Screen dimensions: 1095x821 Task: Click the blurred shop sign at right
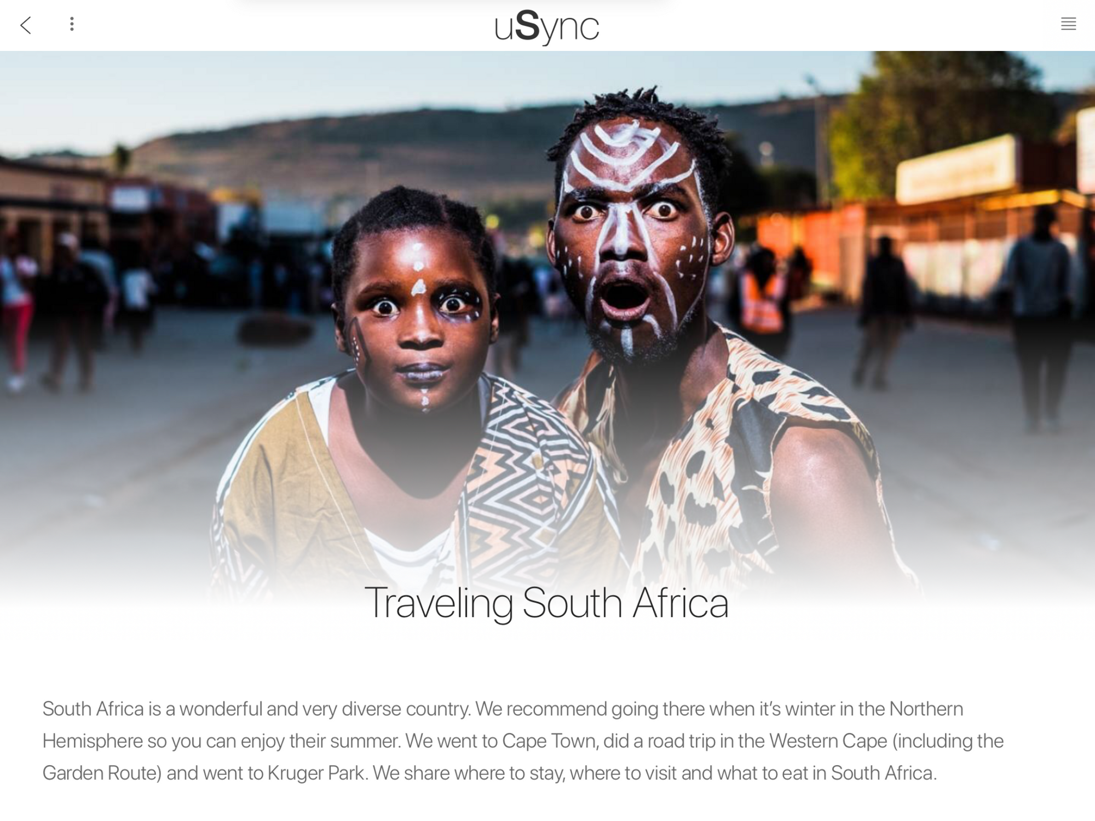point(956,170)
